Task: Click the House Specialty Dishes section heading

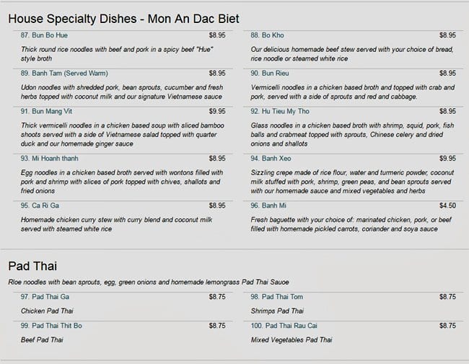Action: [x=123, y=18]
